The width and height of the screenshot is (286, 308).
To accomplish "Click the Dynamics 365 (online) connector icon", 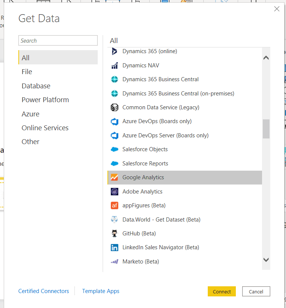I will (x=114, y=52).
